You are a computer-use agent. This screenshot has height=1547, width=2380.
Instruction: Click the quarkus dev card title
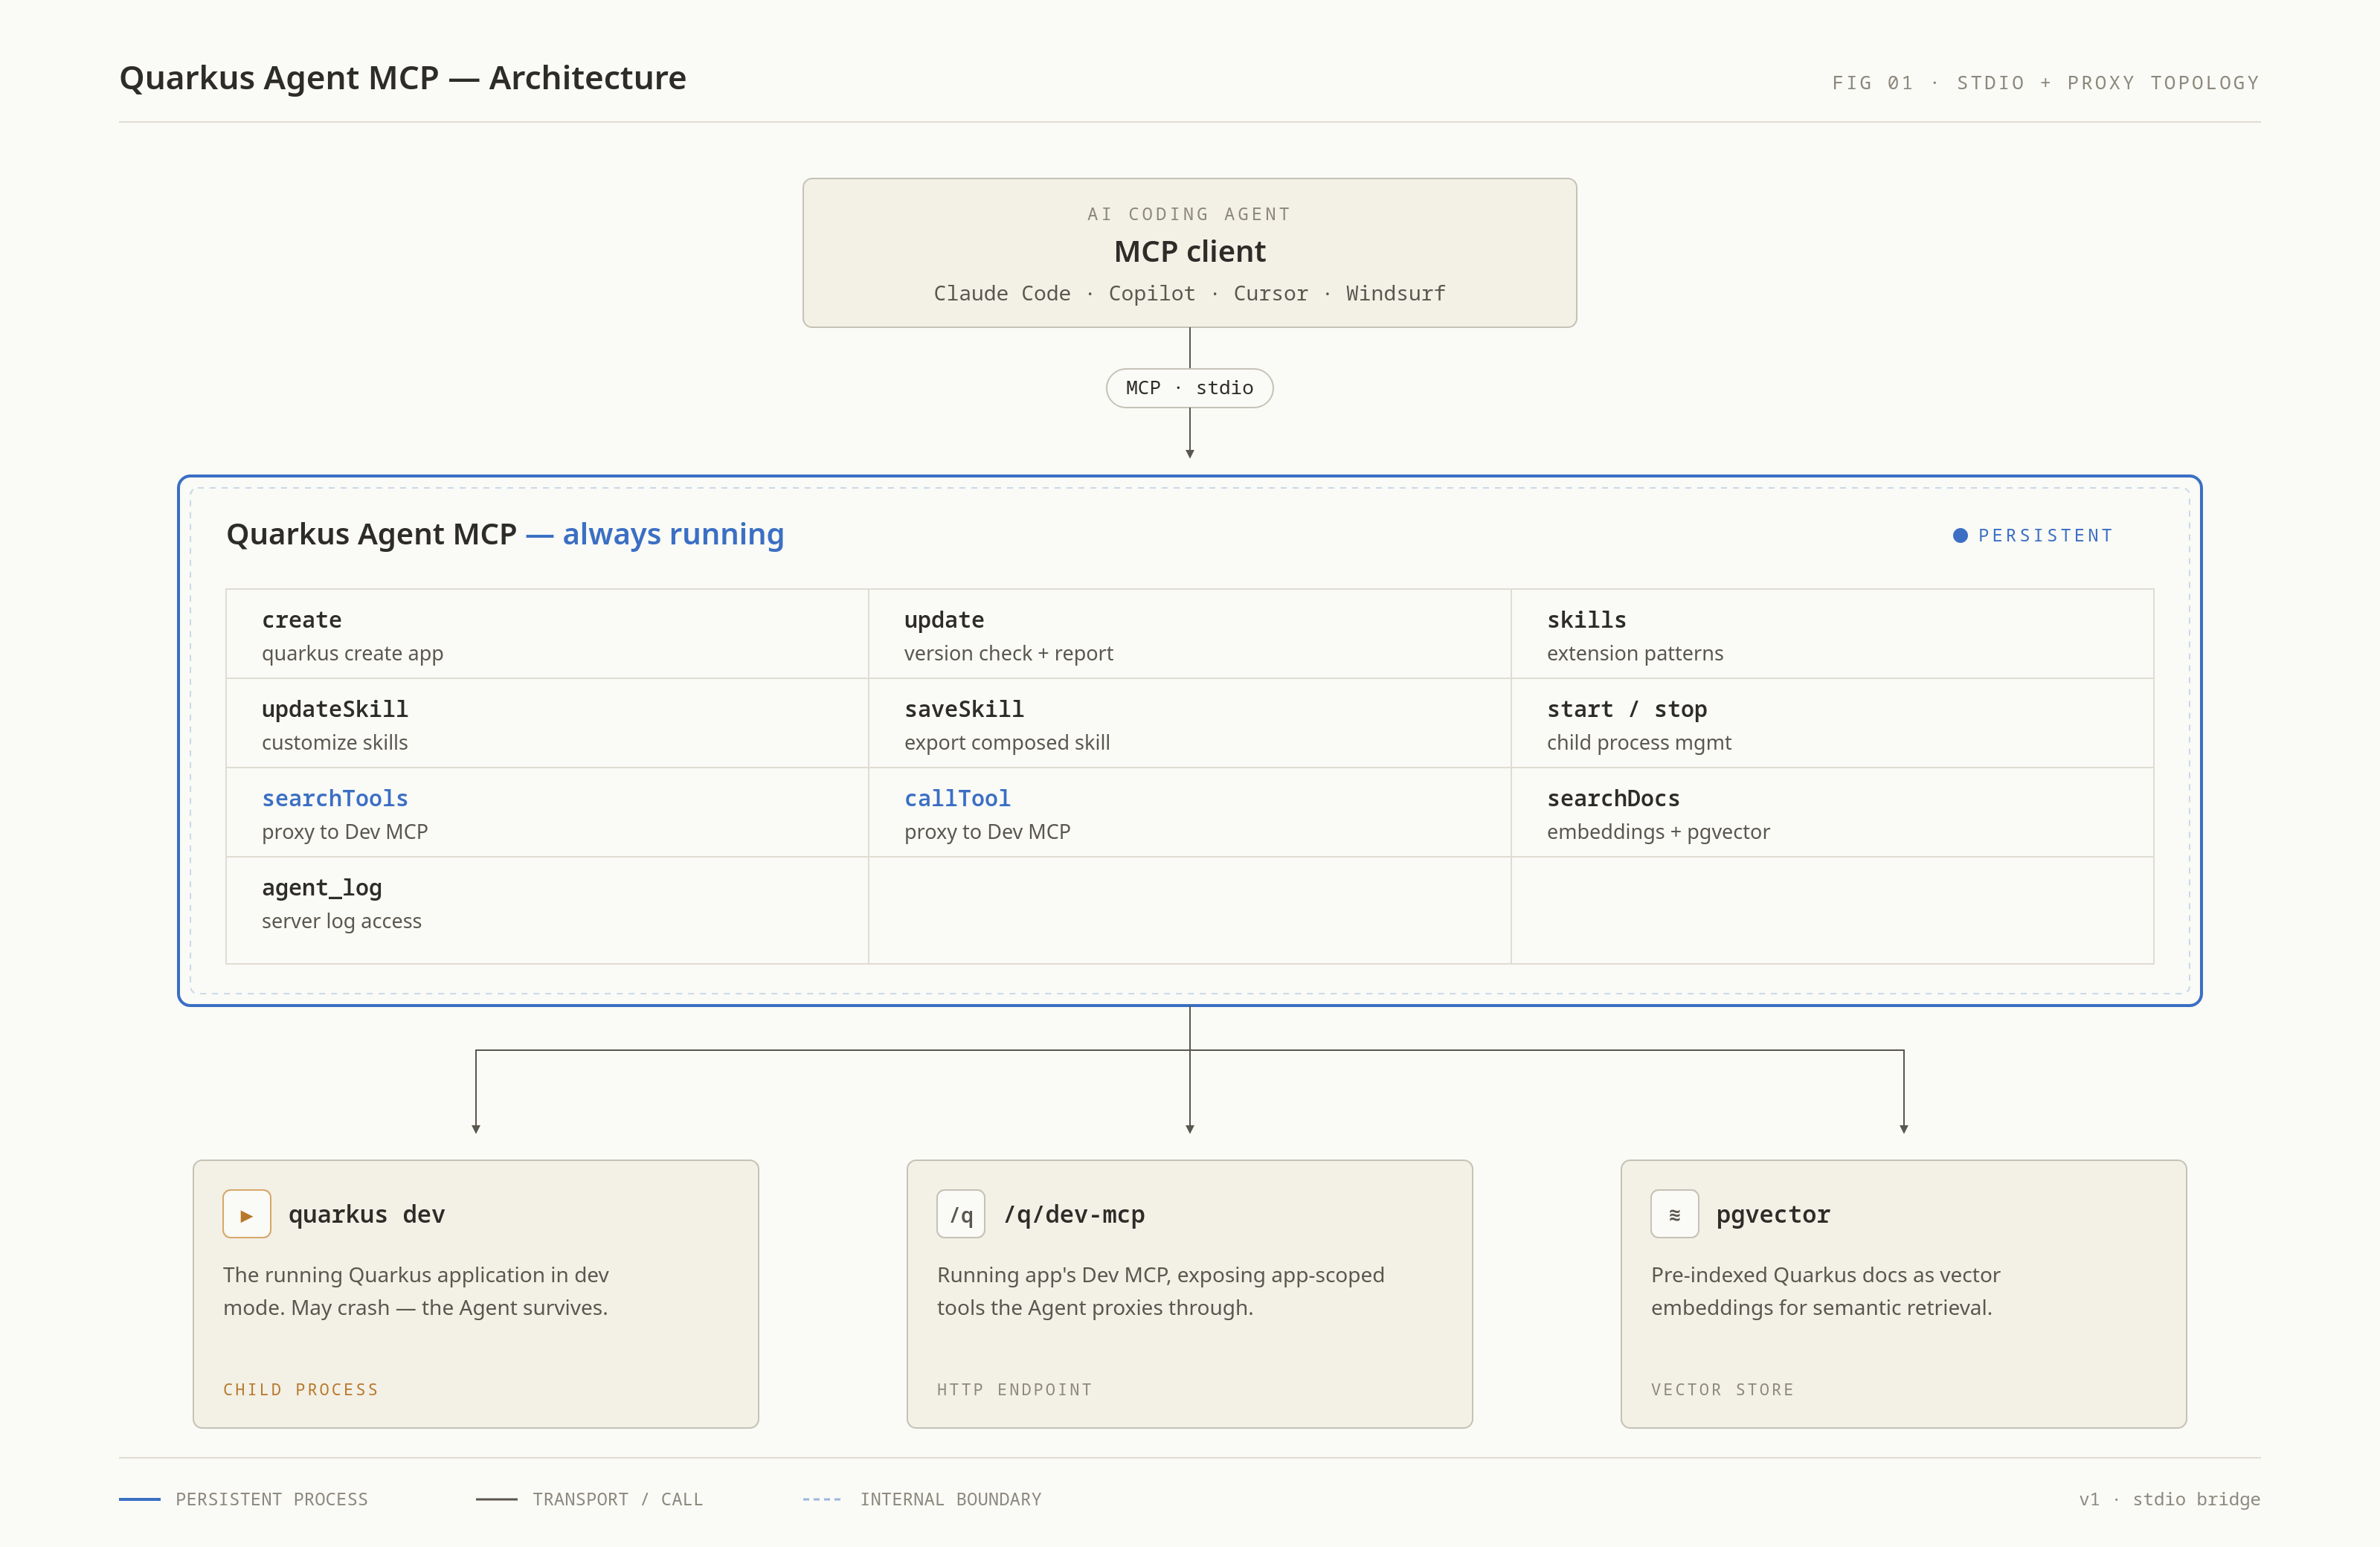coord(367,1214)
